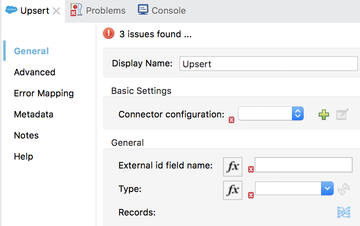Switch to the Problems tab
The height and width of the screenshot is (226, 360).
coord(105,11)
